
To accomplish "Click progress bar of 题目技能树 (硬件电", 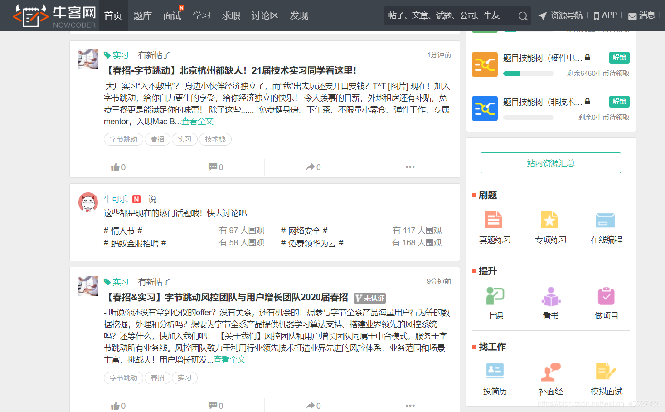I will 529,74.
